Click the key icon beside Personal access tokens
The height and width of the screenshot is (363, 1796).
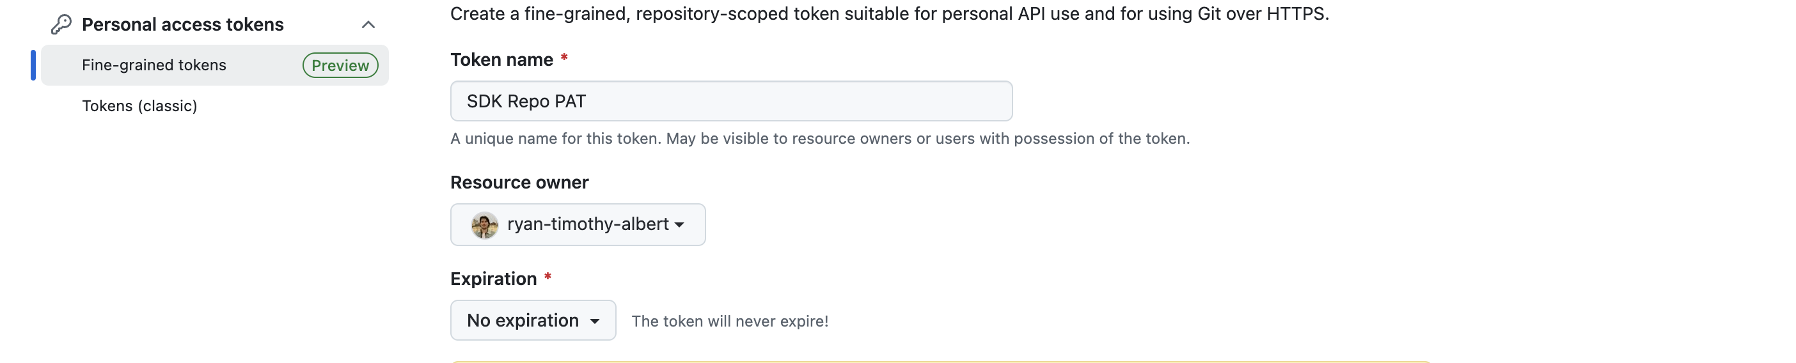tap(61, 24)
